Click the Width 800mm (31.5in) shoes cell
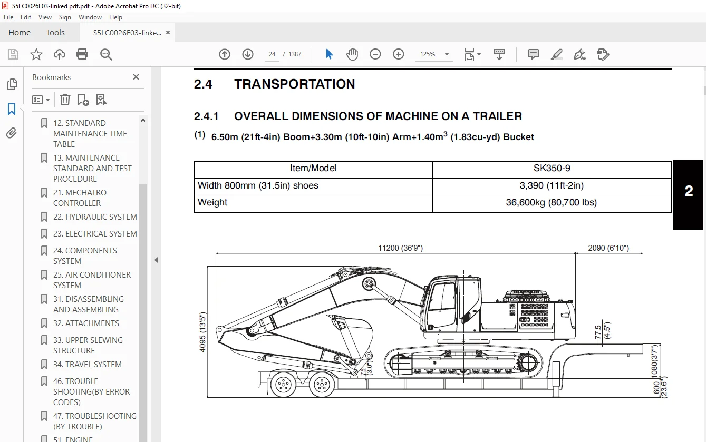The width and height of the screenshot is (706, 442). coord(313,186)
